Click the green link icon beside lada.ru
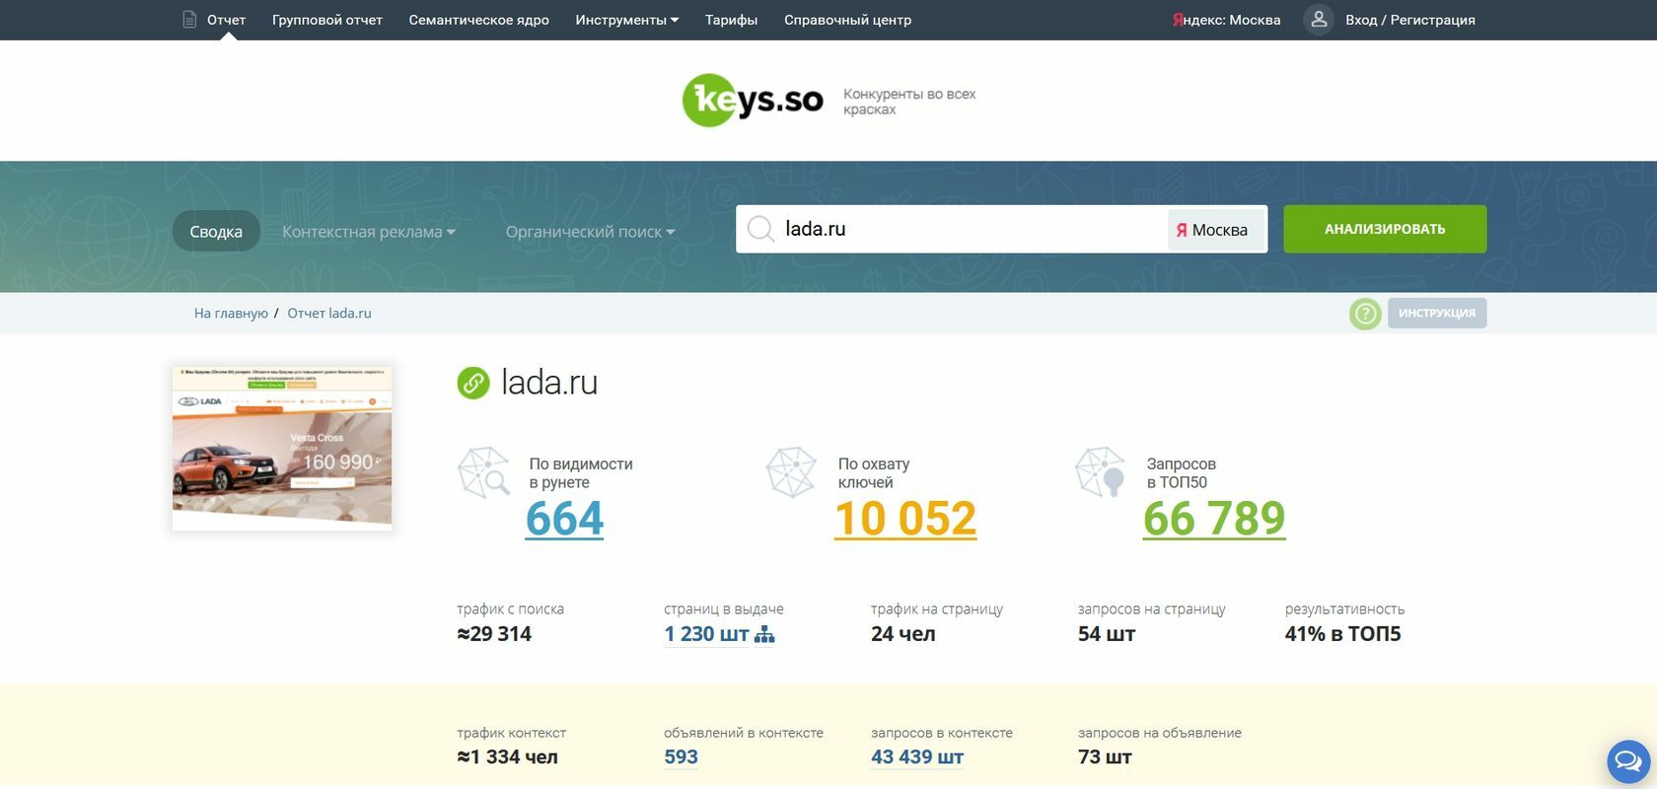 pos(473,383)
